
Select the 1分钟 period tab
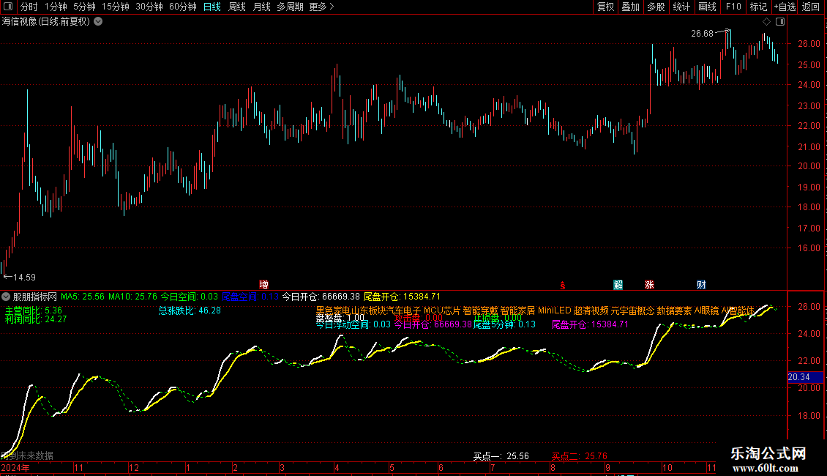[56, 7]
